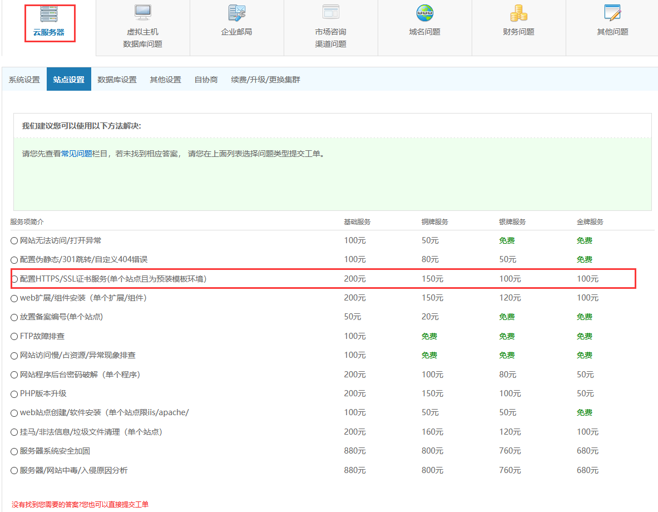Switch to the 数据库设置 tab
This screenshot has height=512, width=658.
click(117, 80)
